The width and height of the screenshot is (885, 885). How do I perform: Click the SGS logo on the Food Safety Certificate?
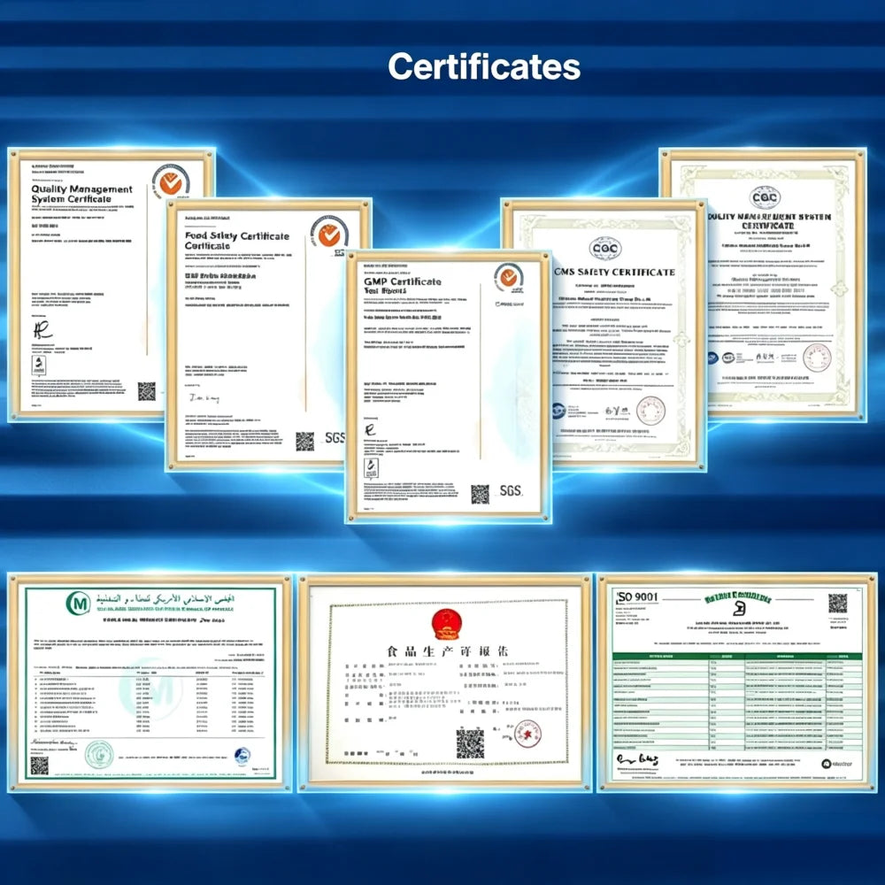pos(335,437)
